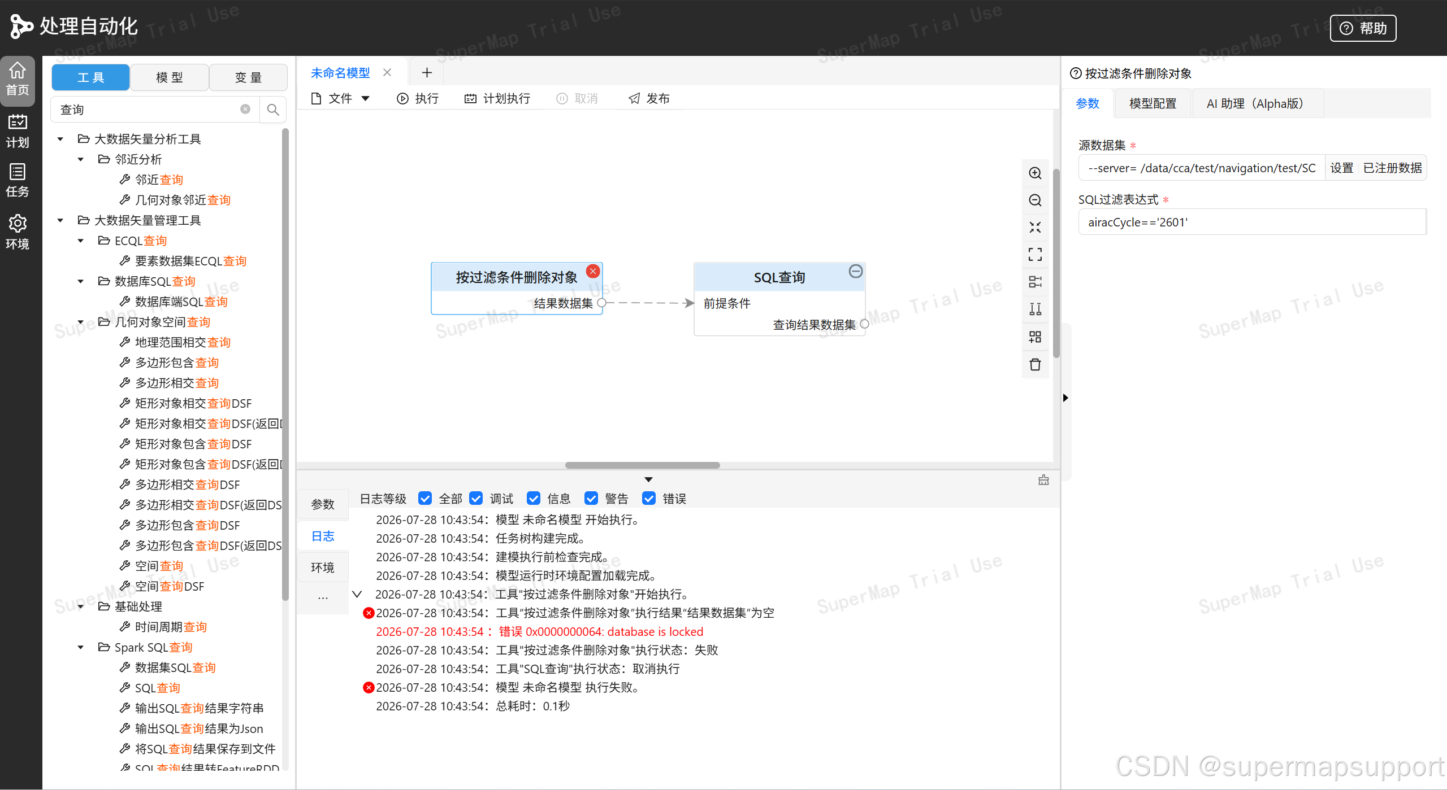Clear the search text with the X icon
This screenshot has width=1447, height=790.
[x=245, y=110]
